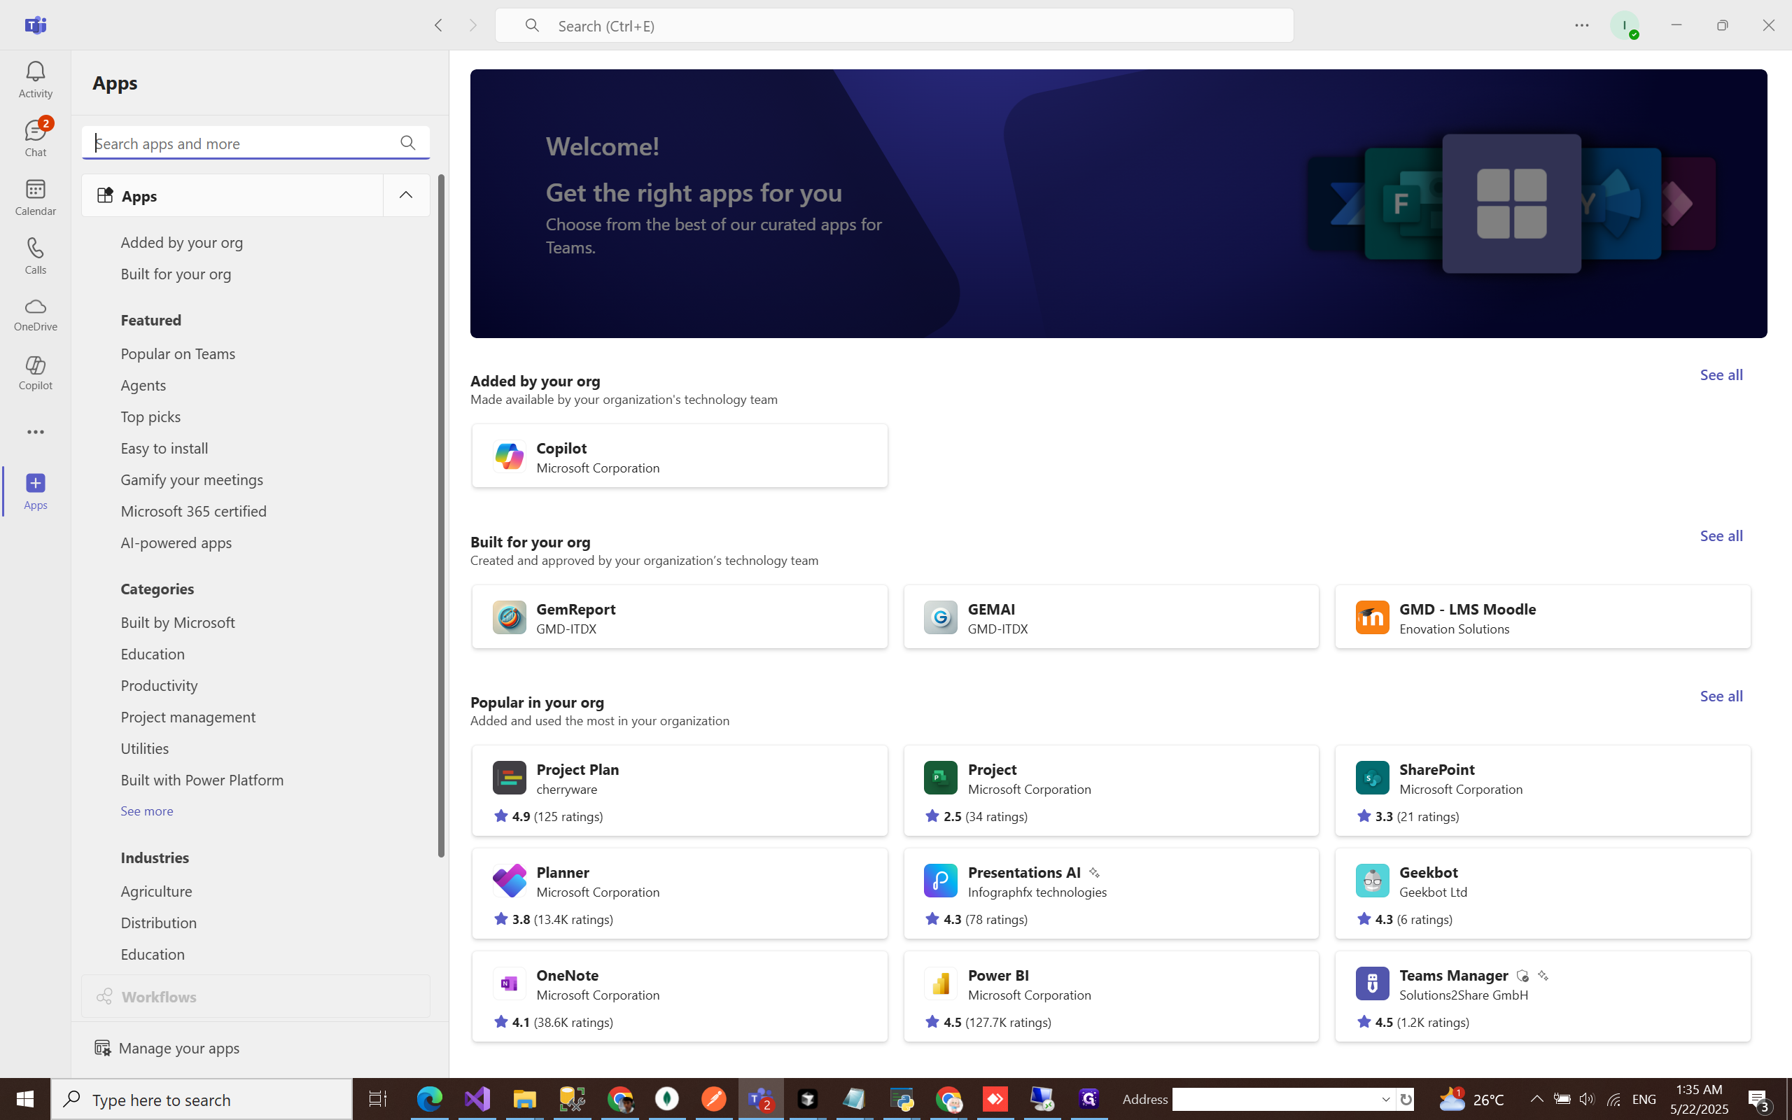Open File Explorer from taskbar
The image size is (1792, 1120).
524,1099
